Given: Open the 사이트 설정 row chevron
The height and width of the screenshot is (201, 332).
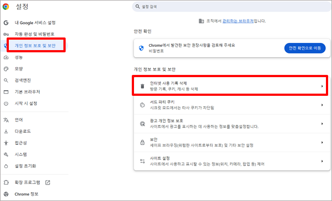Looking at the screenshot, I should [322, 161].
